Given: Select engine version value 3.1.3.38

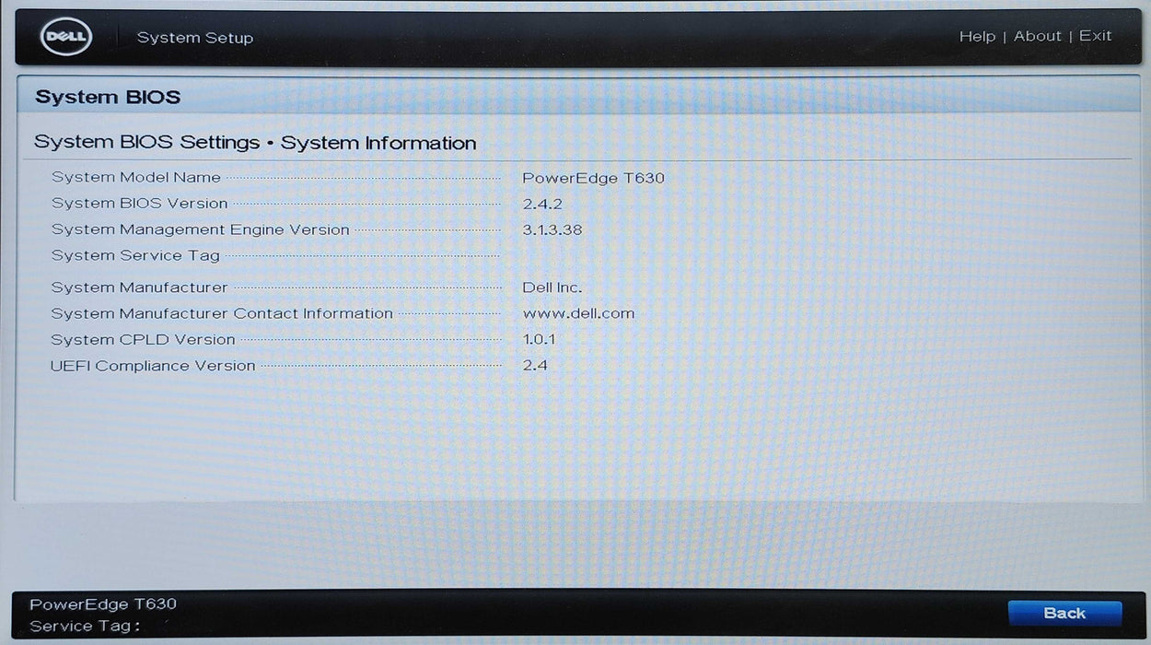Looking at the screenshot, I should pos(552,229).
